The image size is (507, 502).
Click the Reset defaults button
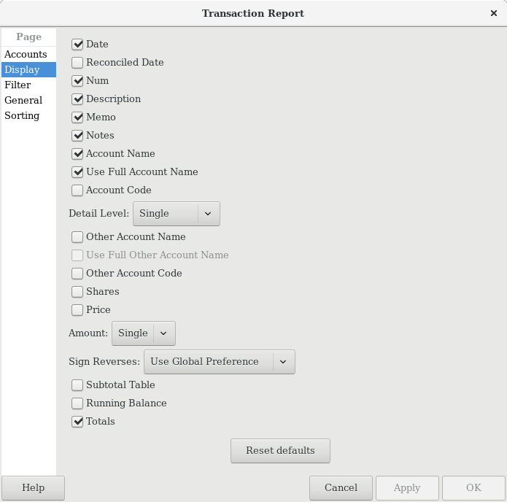[280, 451]
